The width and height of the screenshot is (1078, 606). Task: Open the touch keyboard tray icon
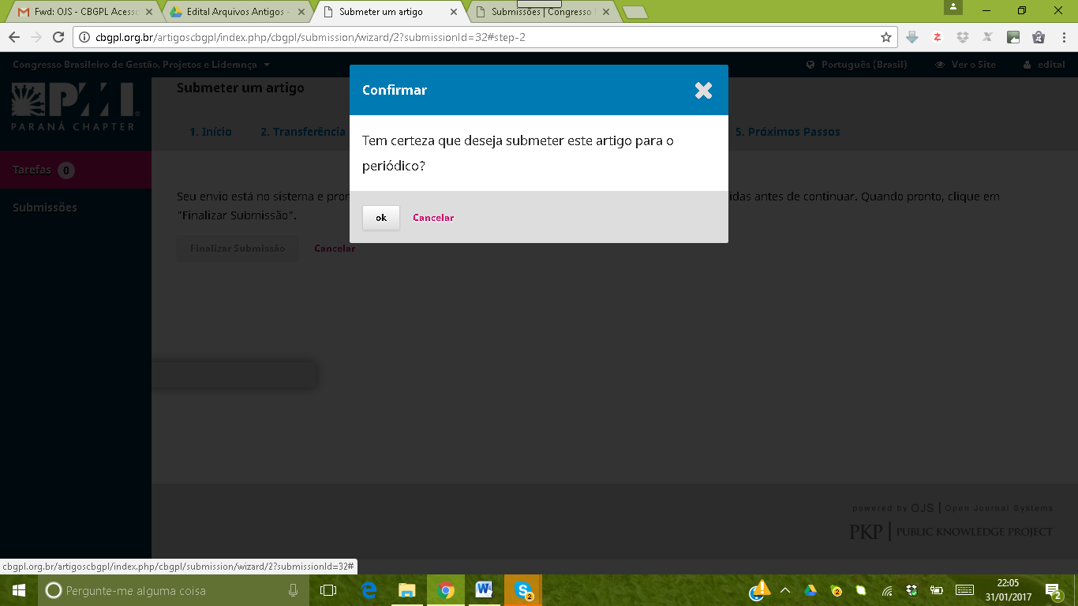[964, 590]
